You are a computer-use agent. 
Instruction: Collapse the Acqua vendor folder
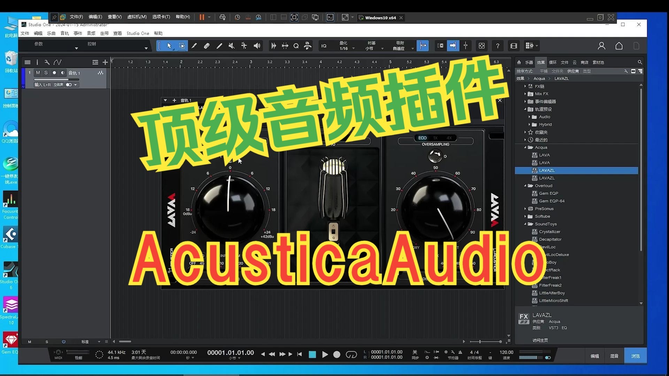(x=525, y=147)
